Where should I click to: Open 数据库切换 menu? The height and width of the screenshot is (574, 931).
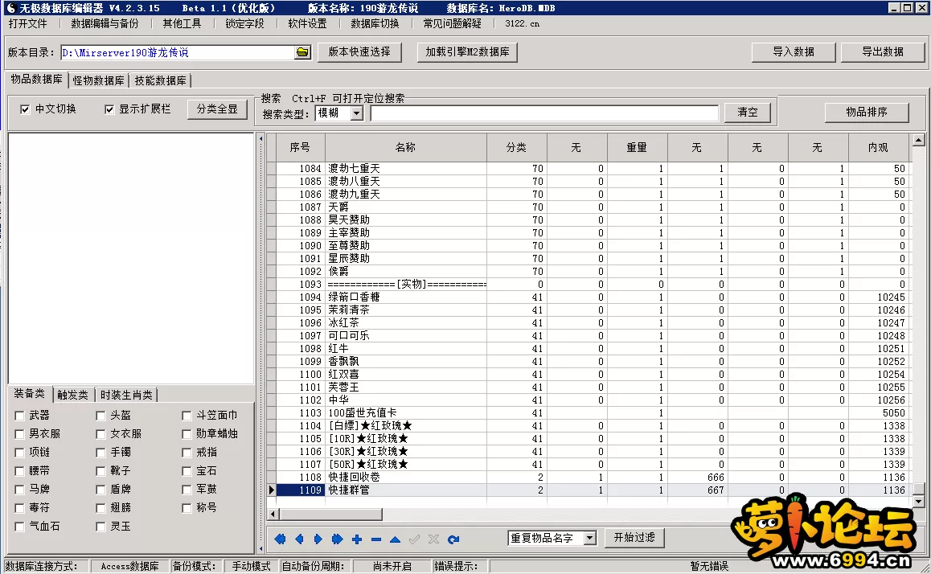(375, 24)
